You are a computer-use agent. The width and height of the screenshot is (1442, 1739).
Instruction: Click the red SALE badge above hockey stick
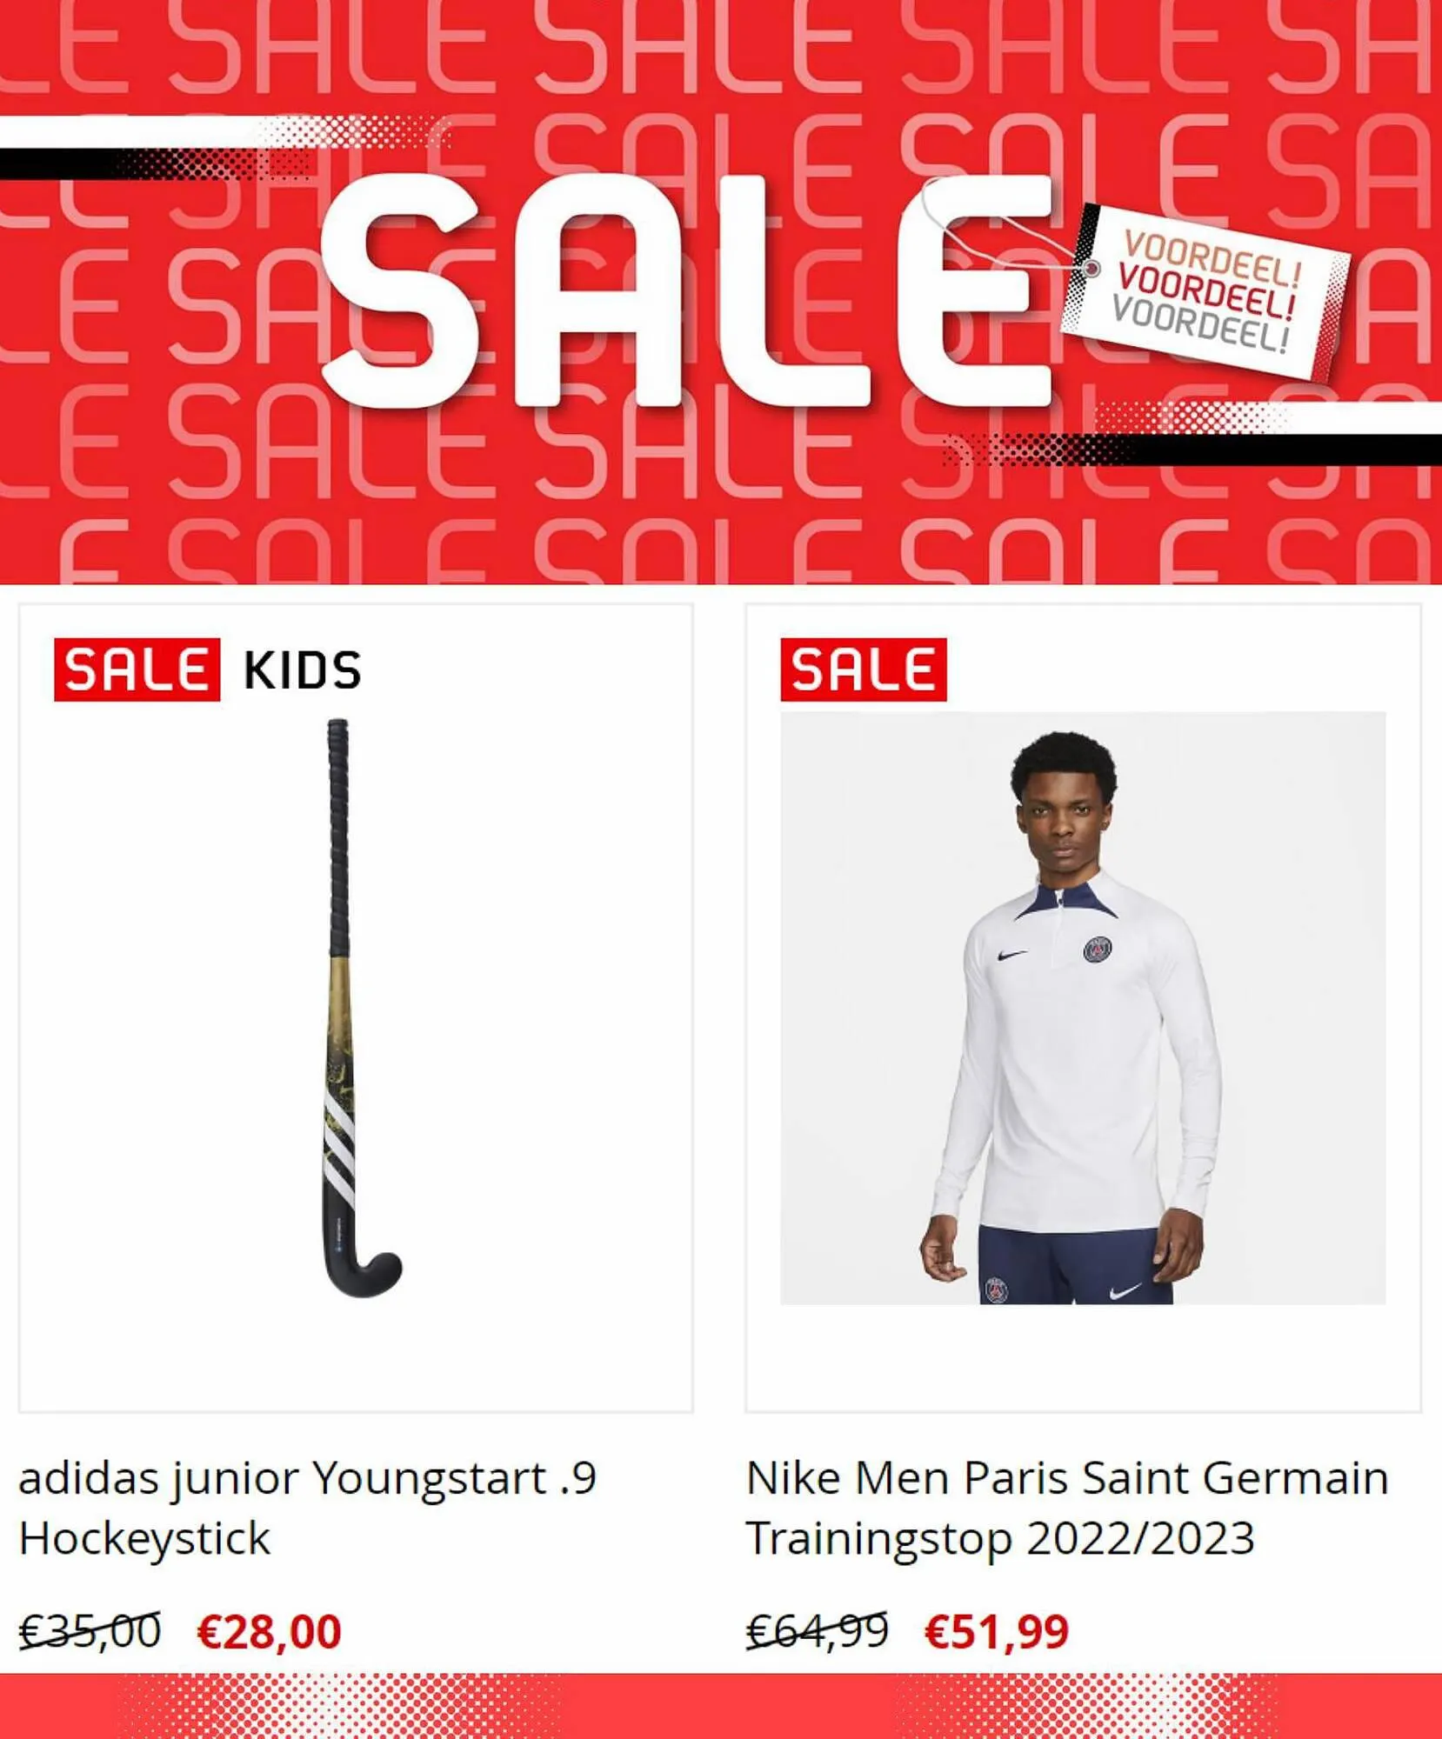137,670
